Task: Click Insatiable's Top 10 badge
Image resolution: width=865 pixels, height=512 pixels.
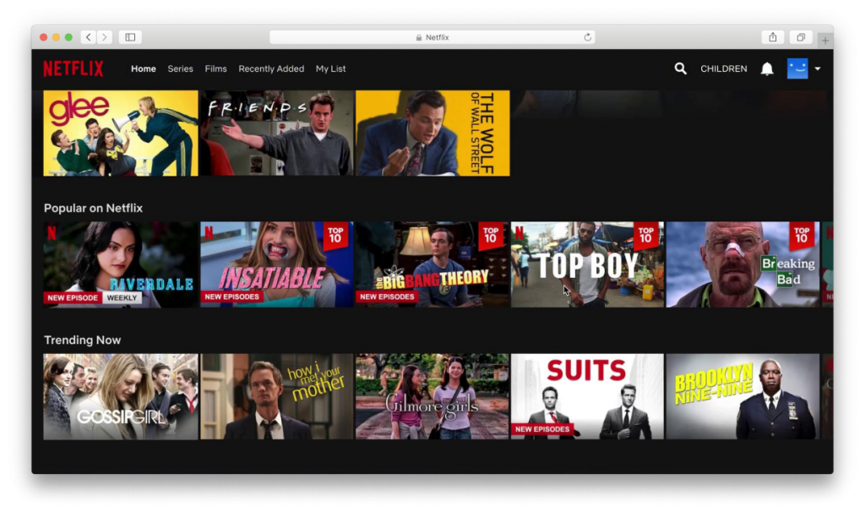Action: [335, 236]
